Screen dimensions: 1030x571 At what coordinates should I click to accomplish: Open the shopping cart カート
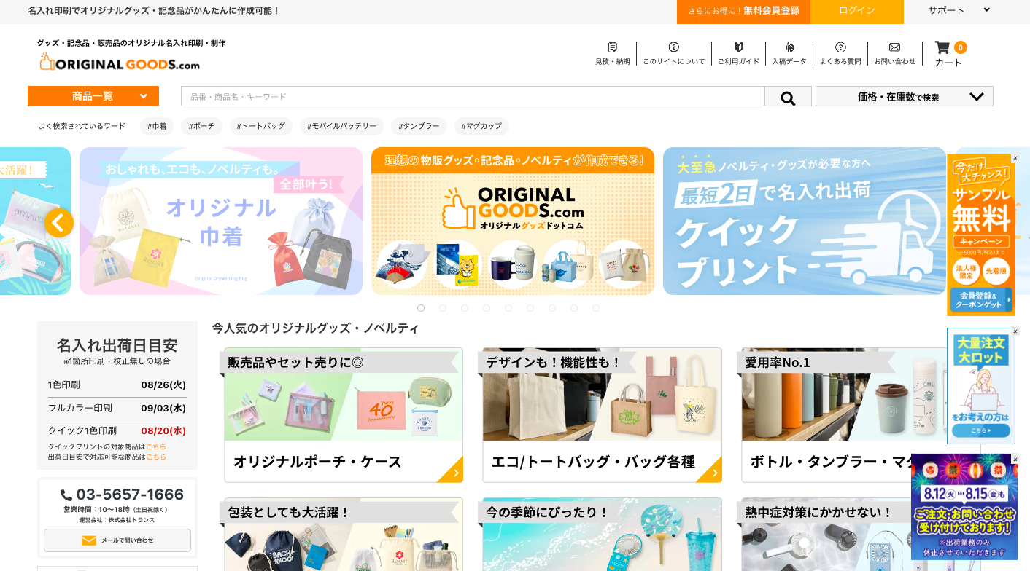(x=949, y=54)
